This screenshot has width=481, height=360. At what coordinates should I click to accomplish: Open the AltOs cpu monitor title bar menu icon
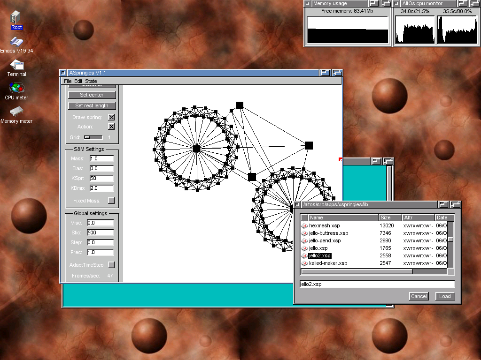pos(396,3)
